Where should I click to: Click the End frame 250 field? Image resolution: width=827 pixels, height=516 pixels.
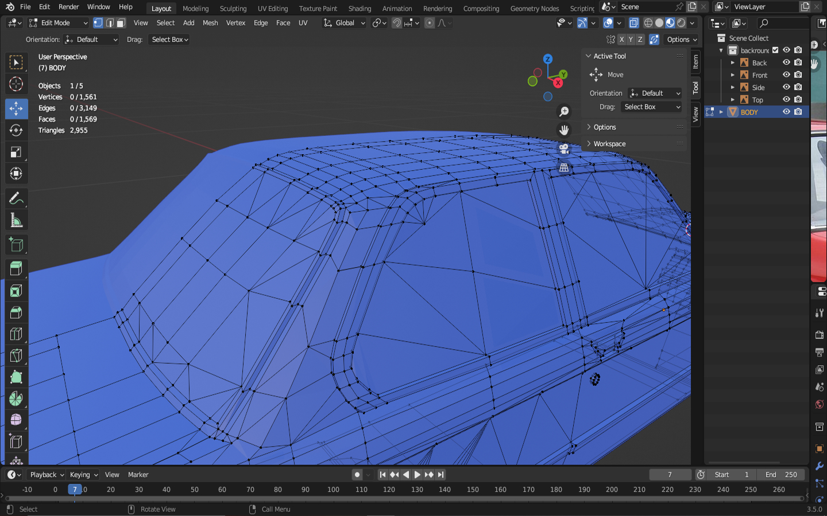780,475
